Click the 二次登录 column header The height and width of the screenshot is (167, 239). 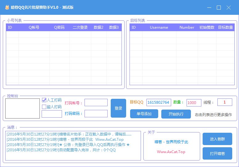pos(80,27)
